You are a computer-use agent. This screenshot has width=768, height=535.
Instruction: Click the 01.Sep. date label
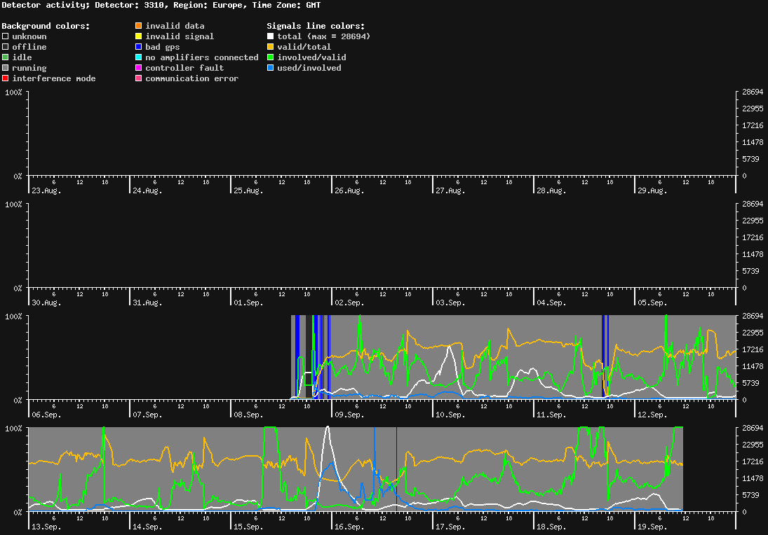point(248,303)
